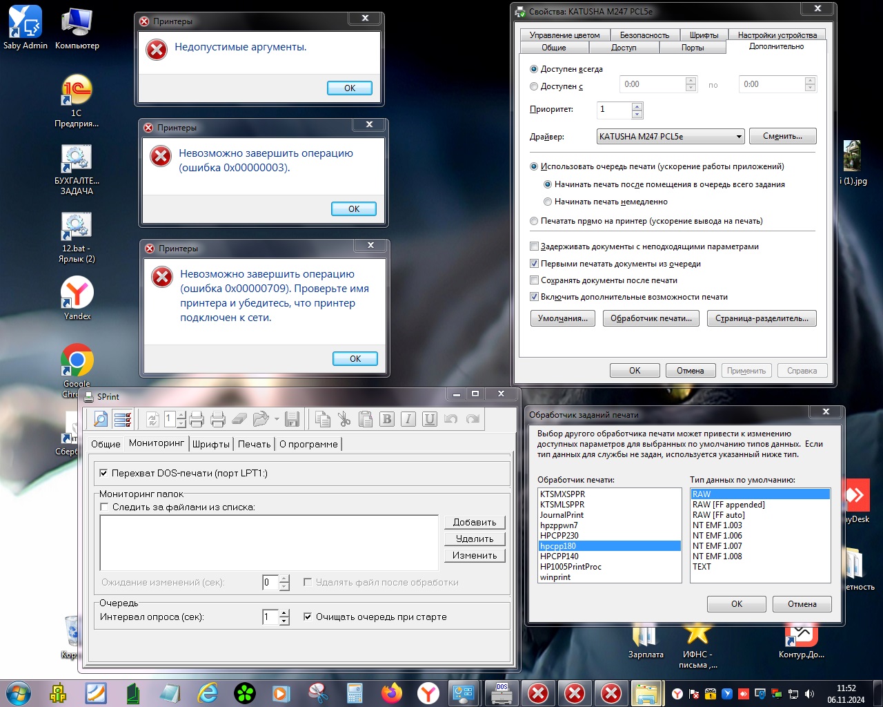Screen dimensions: 883x707
Task: Click the Обработчик печати... button
Action: [x=651, y=318]
